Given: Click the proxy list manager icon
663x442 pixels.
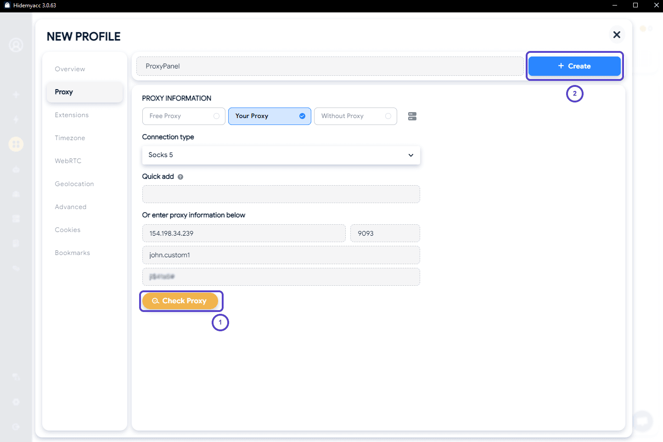Looking at the screenshot, I should coord(412,116).
